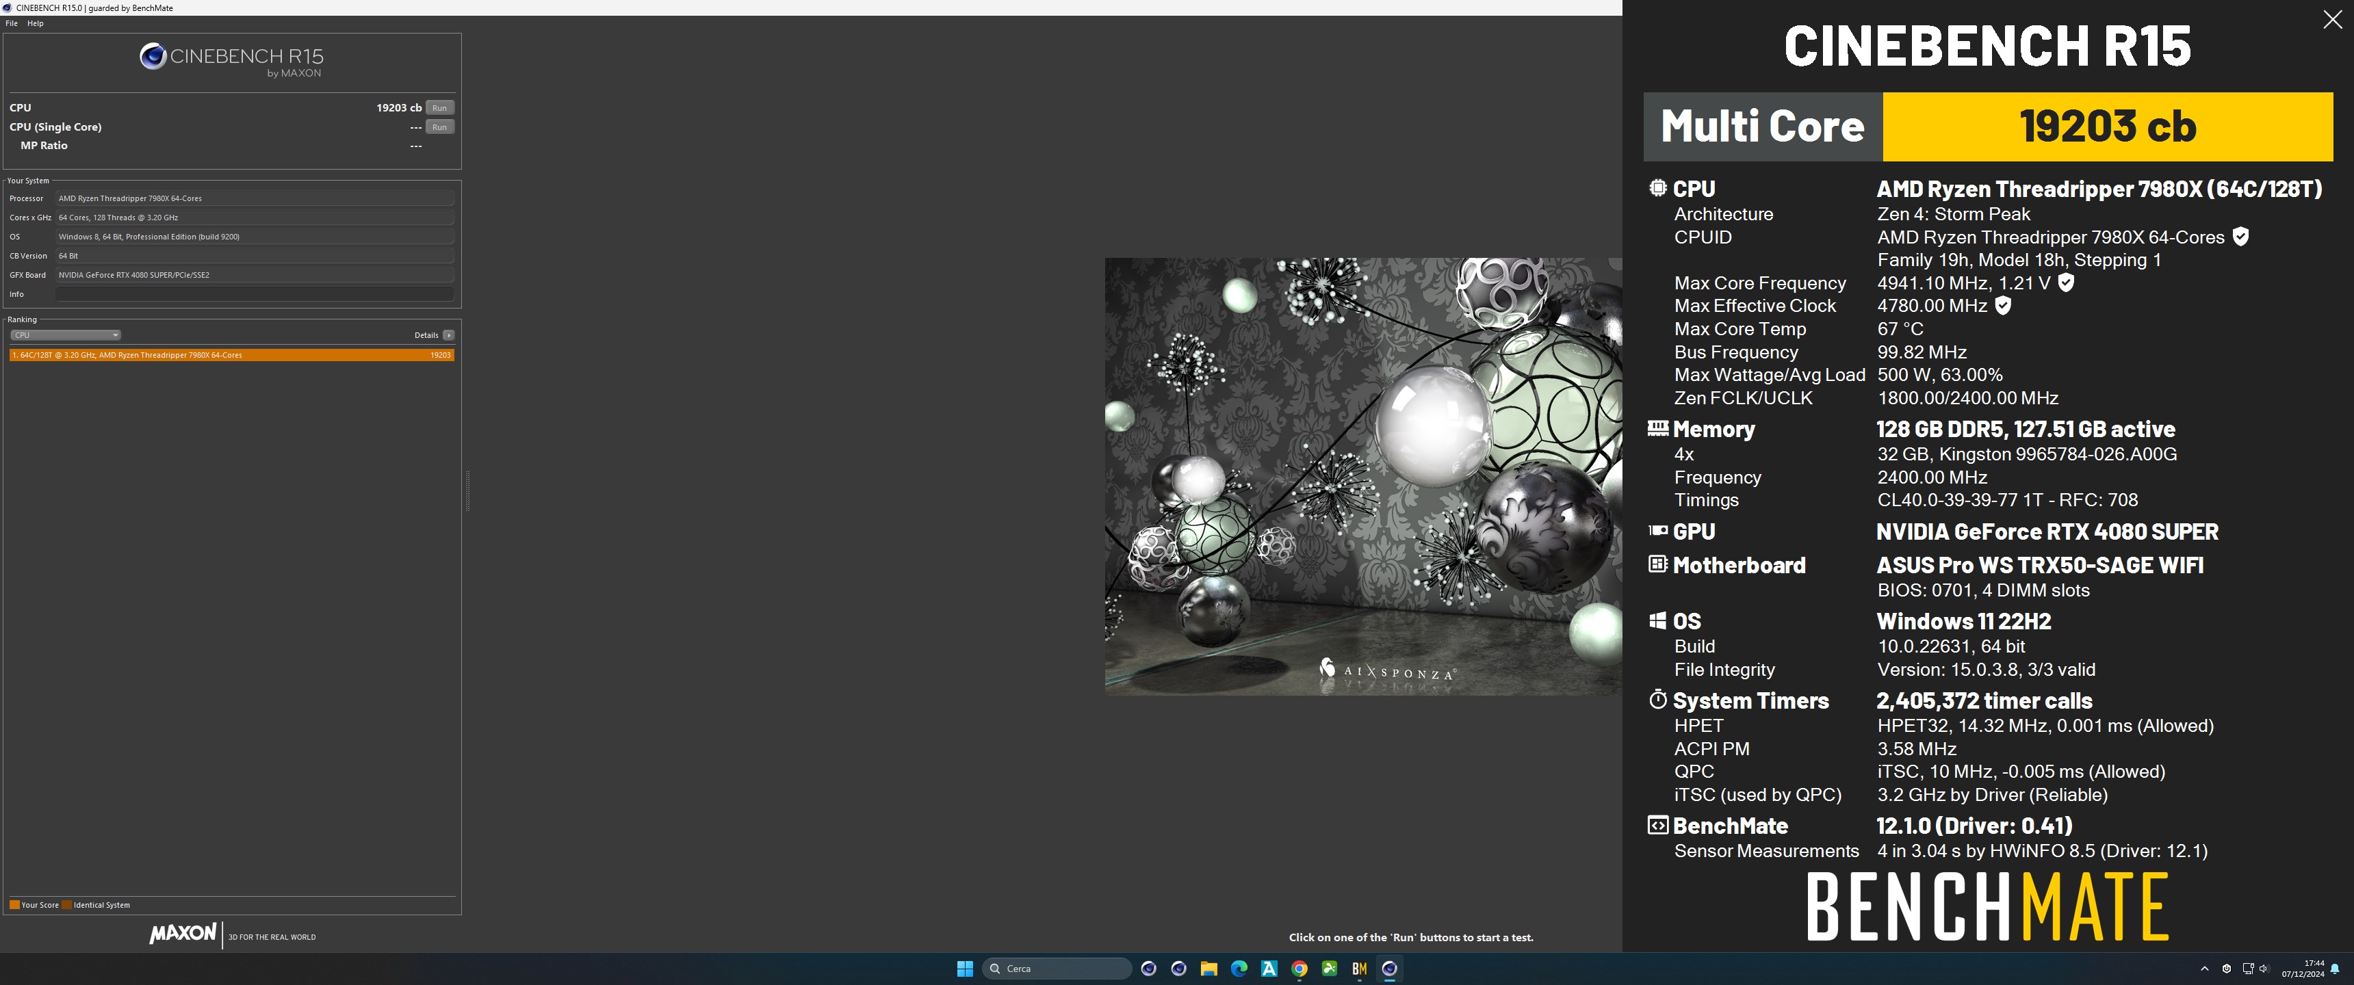Grab the panel splitter handle
Screen dimensions: 2354x985
468,490
